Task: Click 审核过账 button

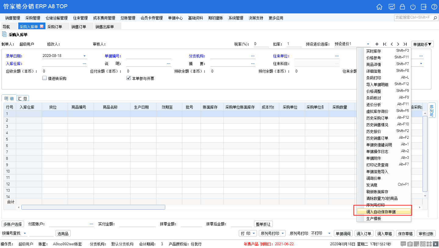Action: 426,233
